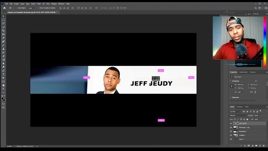Open the Fill value dropdown arrow
Screen dimensions: 268x151
260,119
